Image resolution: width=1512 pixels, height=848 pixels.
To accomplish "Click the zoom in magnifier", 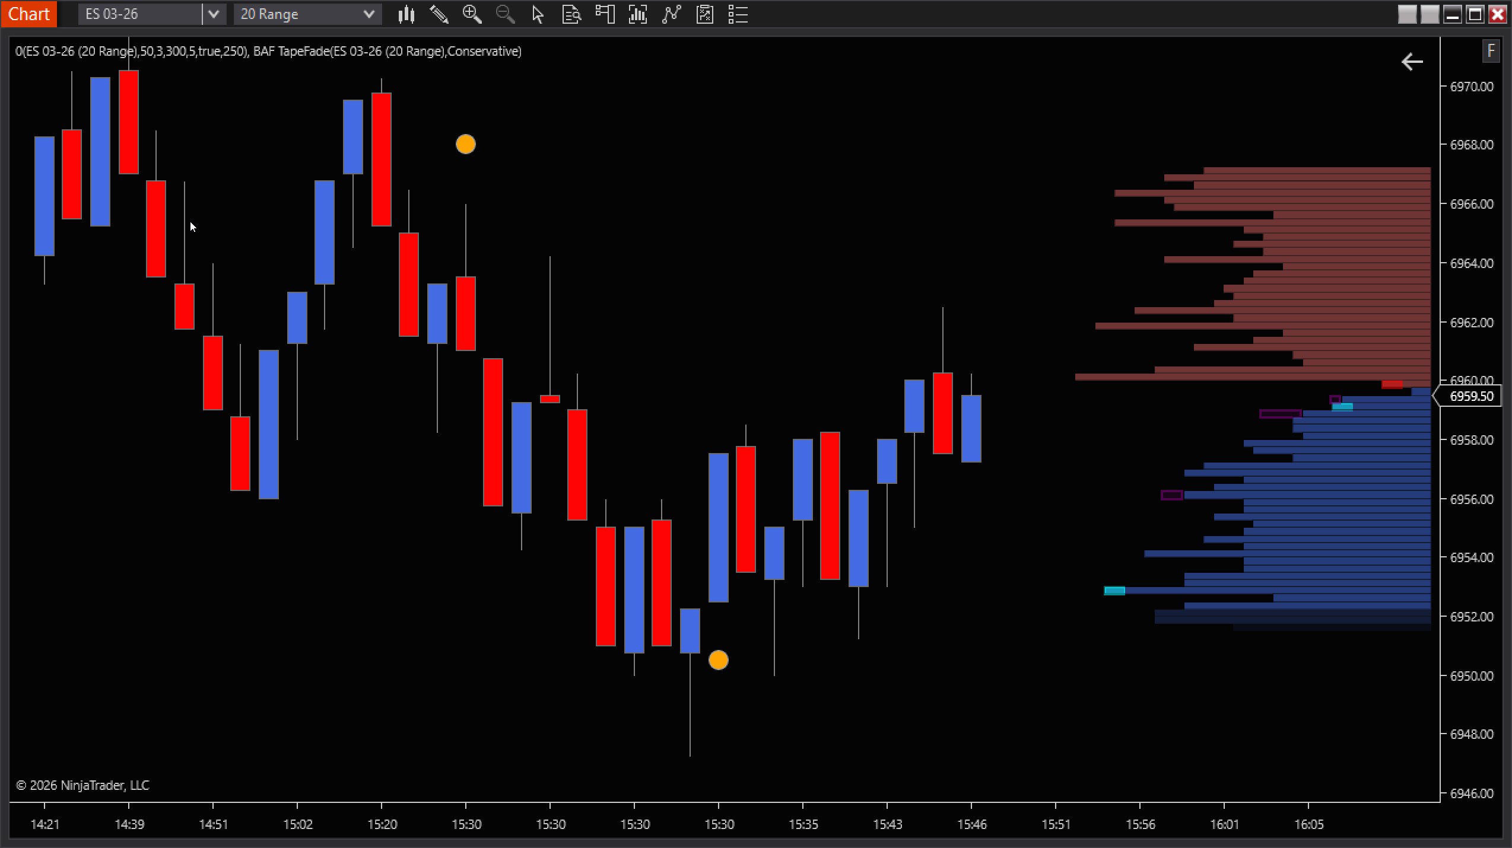I will pyautogui.click(x=472, y=14).
